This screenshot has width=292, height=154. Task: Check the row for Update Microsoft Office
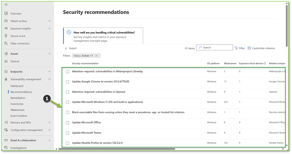click(68, 122)
